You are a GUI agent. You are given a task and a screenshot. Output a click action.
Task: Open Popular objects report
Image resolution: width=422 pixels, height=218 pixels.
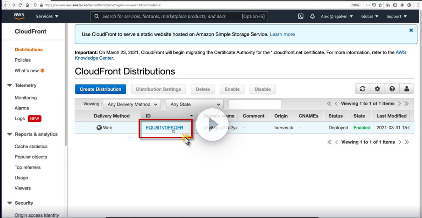click(31, 157)
